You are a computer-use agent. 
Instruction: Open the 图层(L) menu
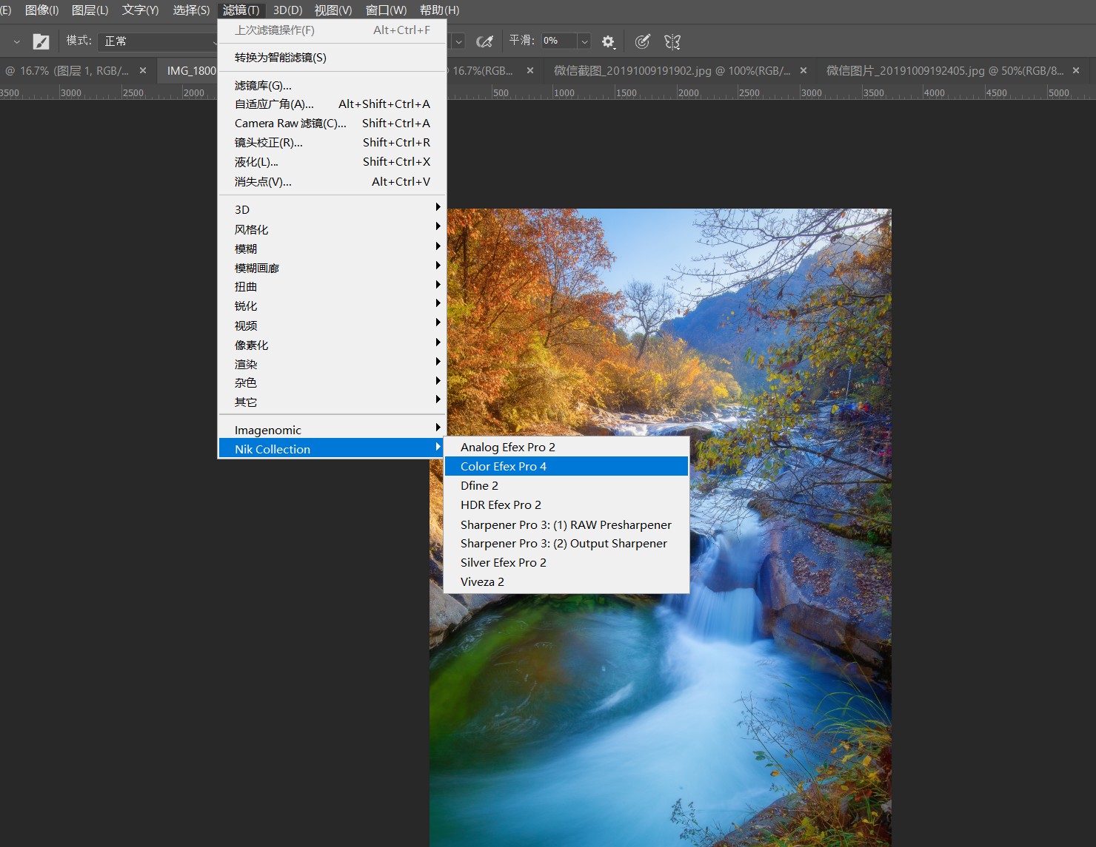(x=90, y=10)
